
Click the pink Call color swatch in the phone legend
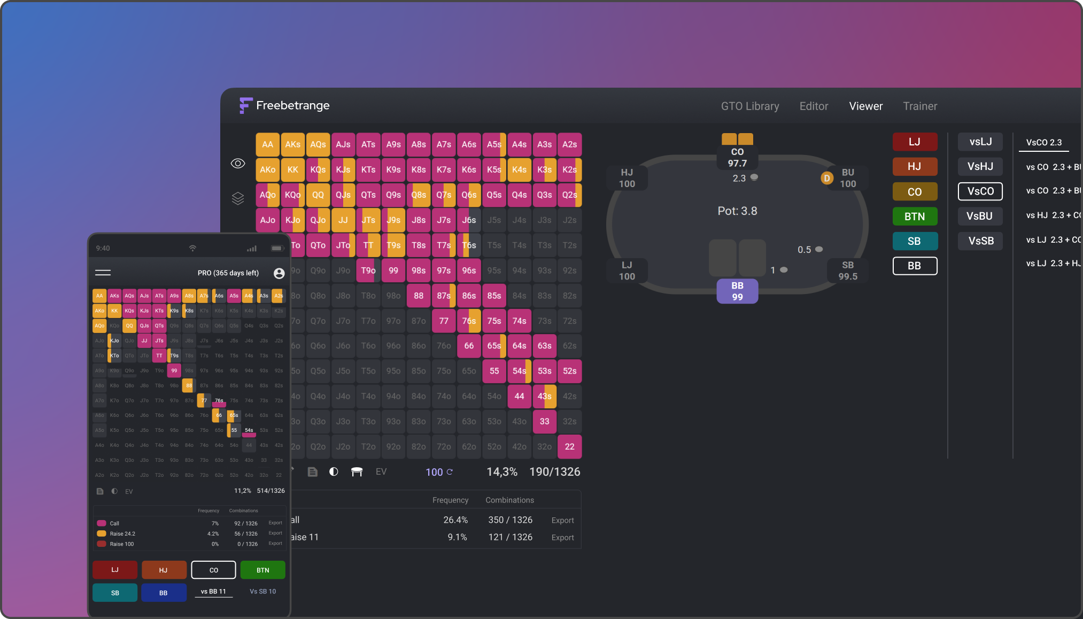coord(102,523)
